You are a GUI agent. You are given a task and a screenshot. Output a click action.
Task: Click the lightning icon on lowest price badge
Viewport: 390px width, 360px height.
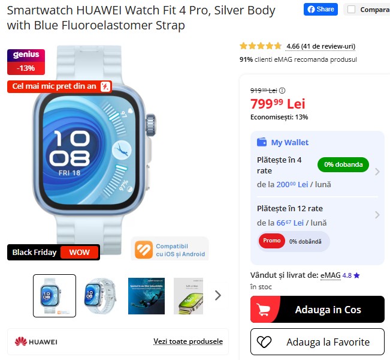pos(105,86)
